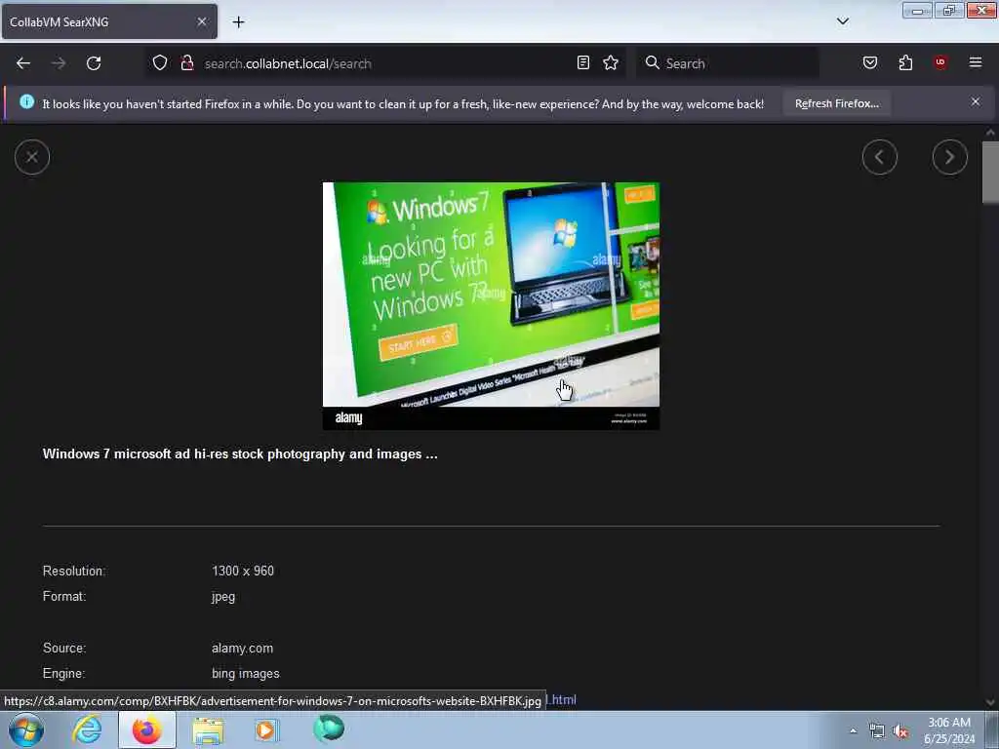Show hidden system tray icons
The height and width of the screenshot is (749, 999).
coord(853,730)
